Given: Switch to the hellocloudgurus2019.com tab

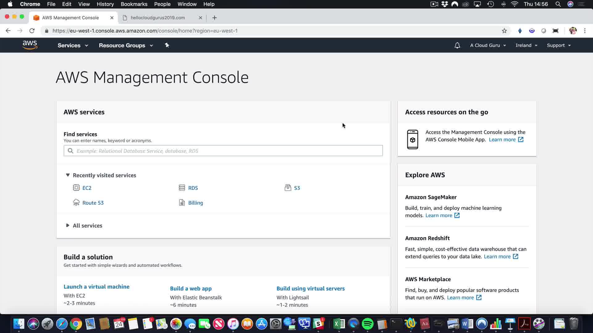Looking at the screenshot, I should pyautogui.click(x=158, y=18).
